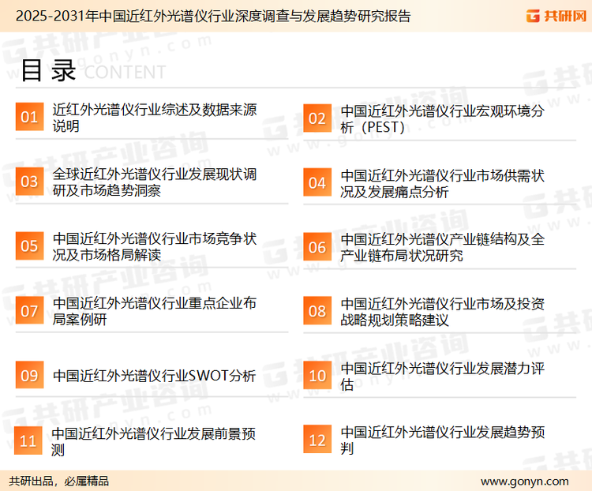Click the orange 08 number badge
Image resolution: width=592 pixels, height=491 pixels.
tap(317, 311)
